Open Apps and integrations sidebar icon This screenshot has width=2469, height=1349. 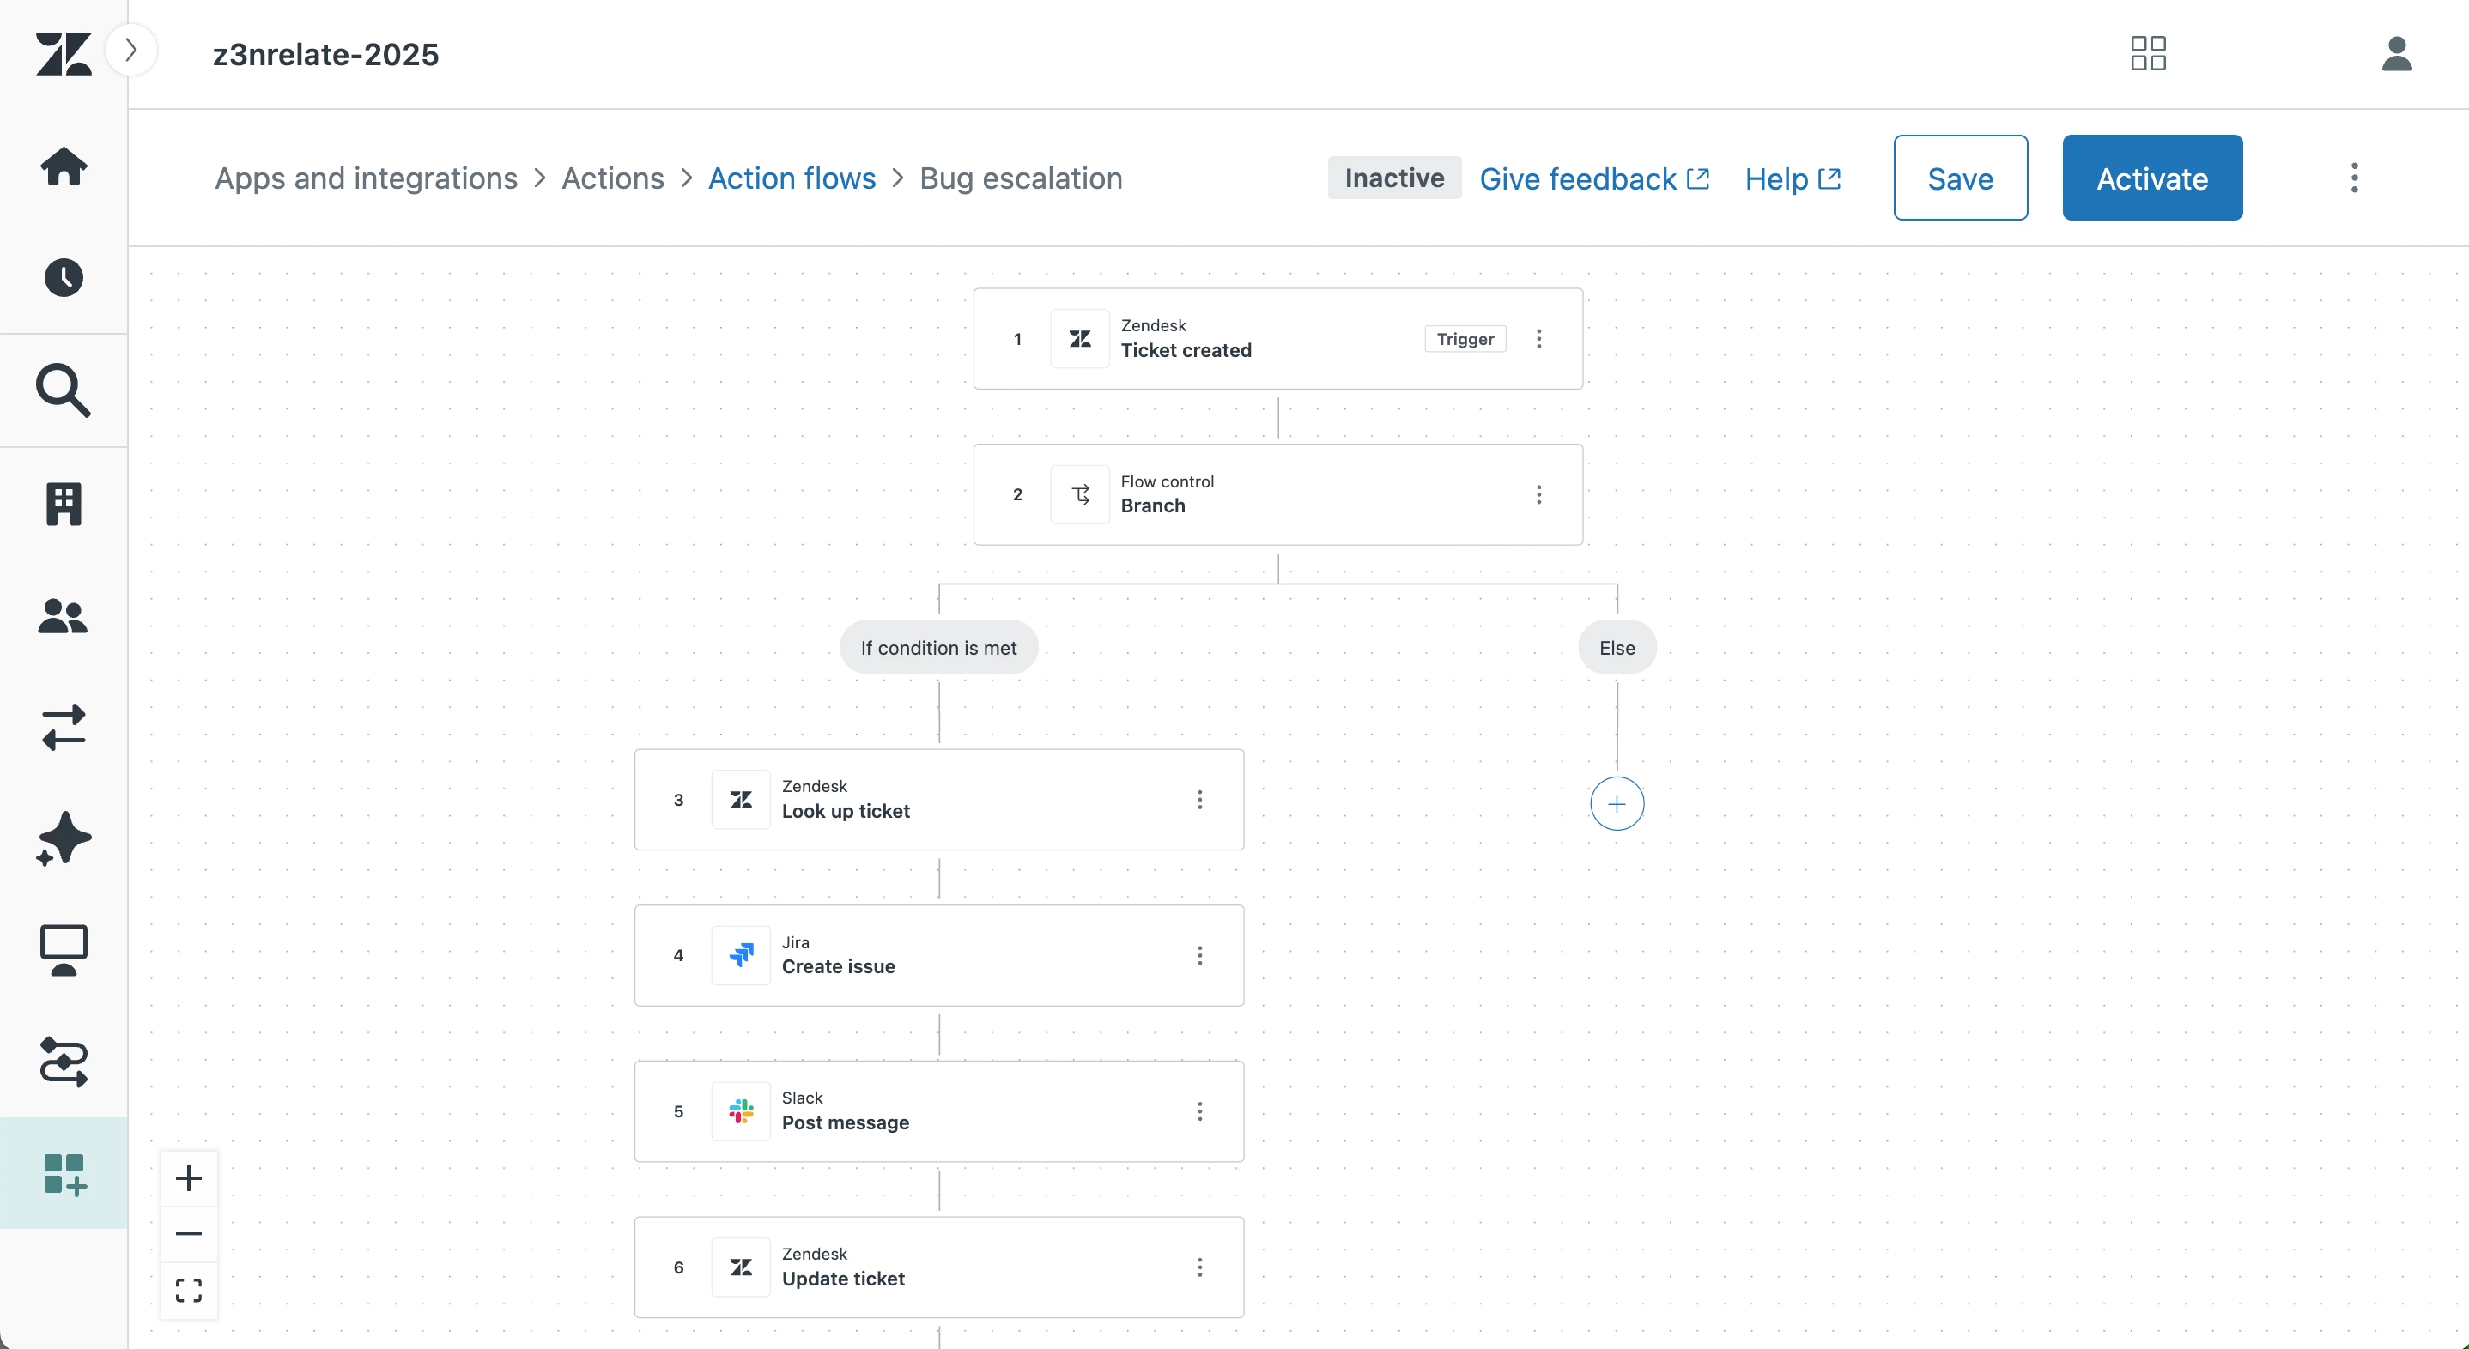64,1174
